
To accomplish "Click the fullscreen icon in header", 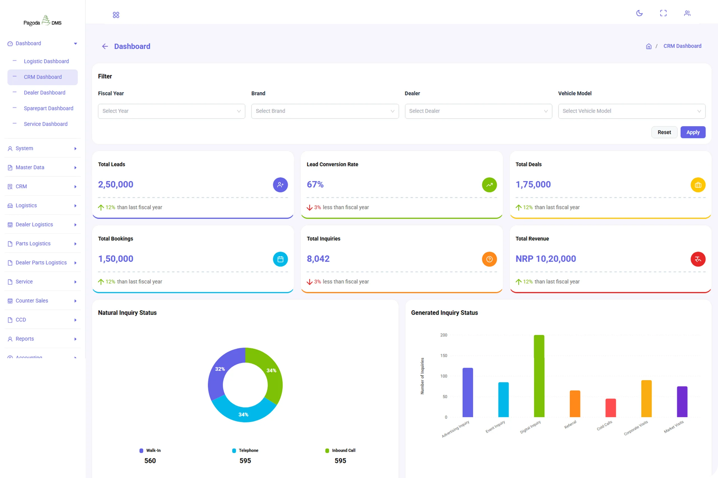I will tap(663, 13).
